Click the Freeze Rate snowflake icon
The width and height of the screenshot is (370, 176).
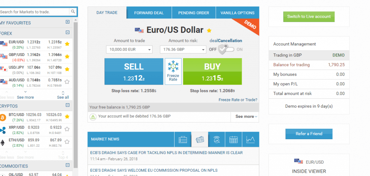[173, 66]
